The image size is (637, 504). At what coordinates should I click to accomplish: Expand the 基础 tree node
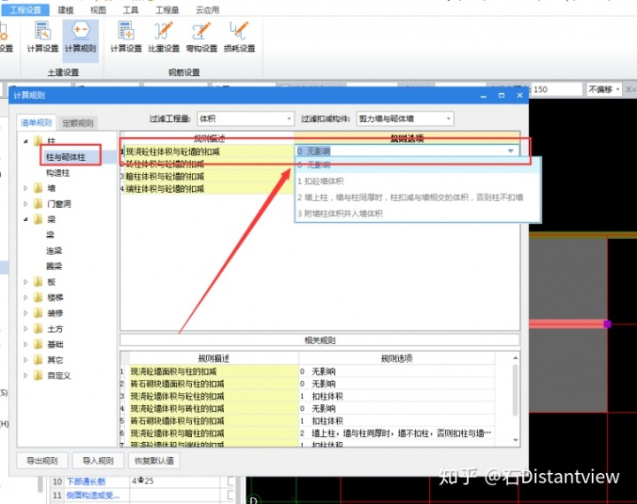click(26, 344)
